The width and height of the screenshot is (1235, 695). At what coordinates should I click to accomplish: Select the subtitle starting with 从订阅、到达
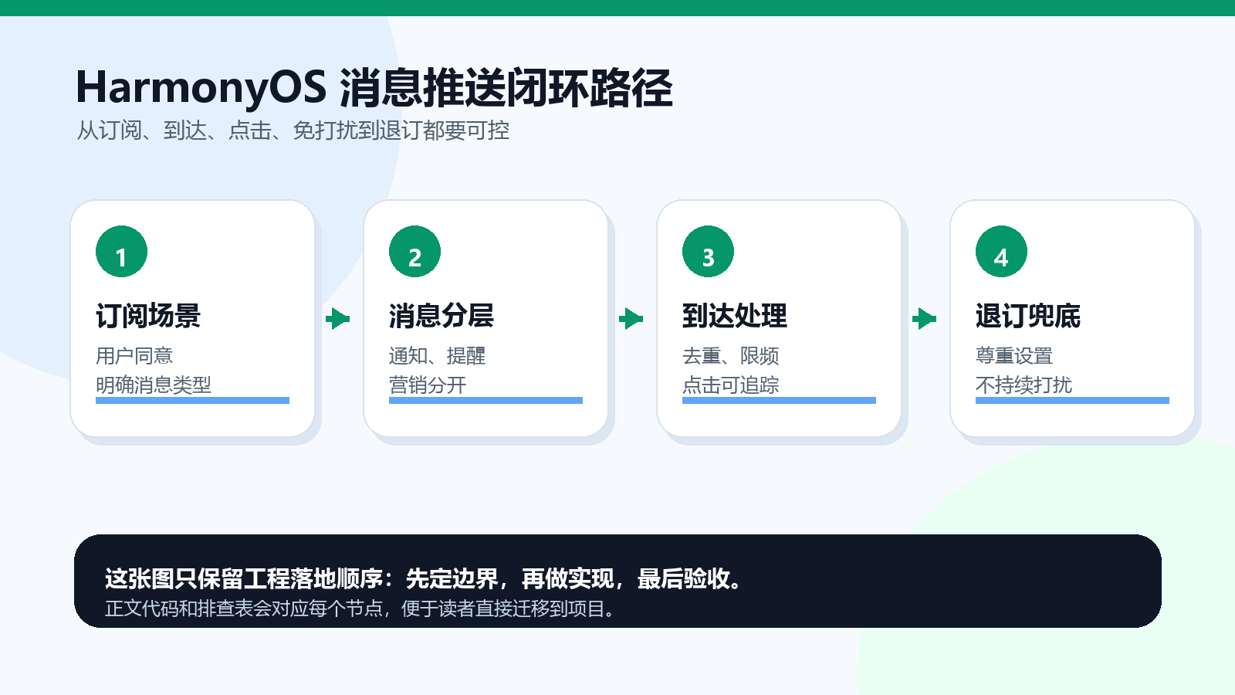293,131
